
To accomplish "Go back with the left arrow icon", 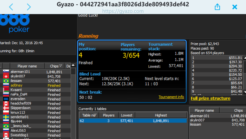I will click(x=11, y=7).
